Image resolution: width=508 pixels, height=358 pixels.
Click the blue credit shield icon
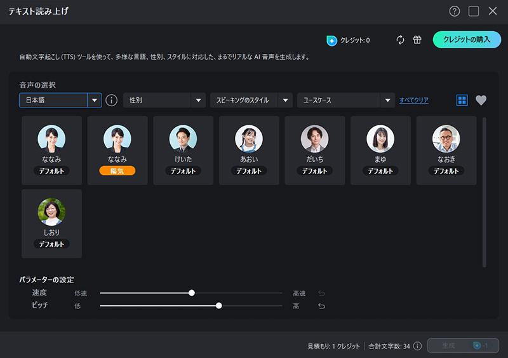click(x=331, y=41)
